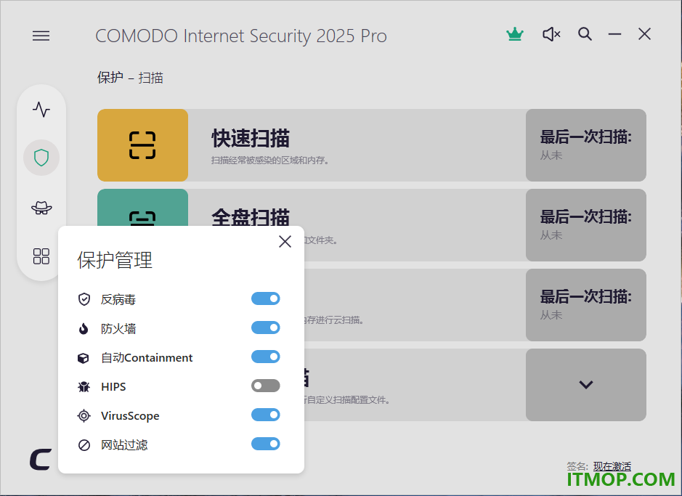Click the green crown premium icon
The height and width of the screenshot is (496, 682).
tap(515, 34)
